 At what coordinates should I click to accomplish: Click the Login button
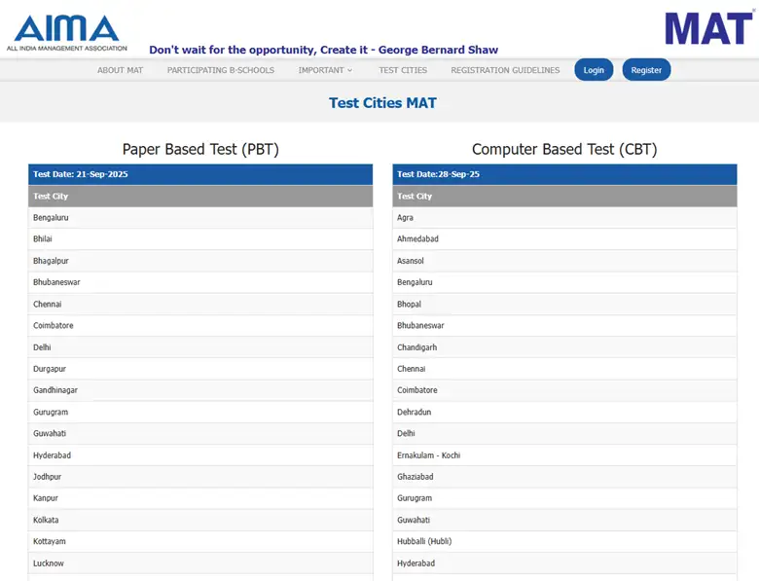594,70
